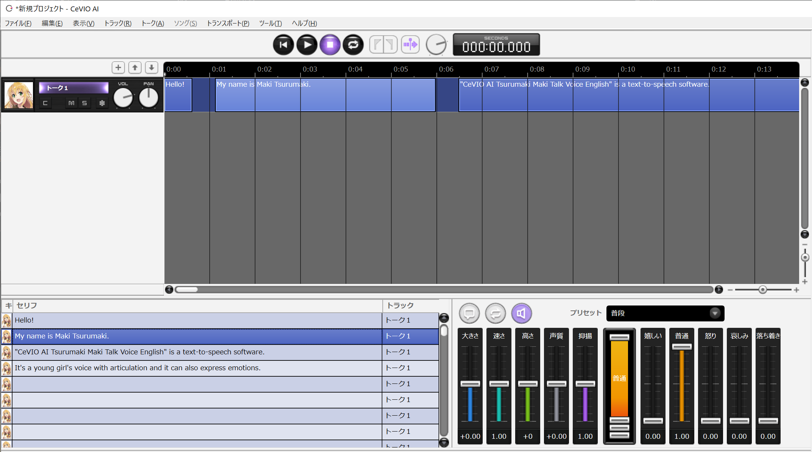Screen dimensions: 812x452
Task: Start playback with the play button
Action: point(307,45)
